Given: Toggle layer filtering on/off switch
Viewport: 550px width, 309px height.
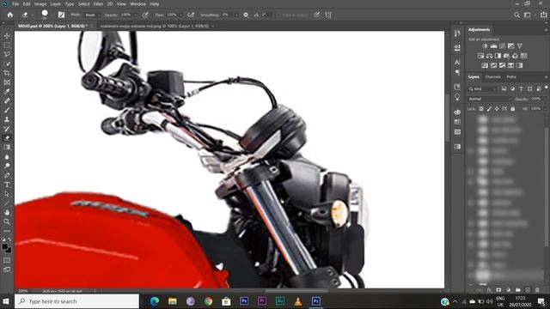Looking at the screenshot, I should pos(547,88).
